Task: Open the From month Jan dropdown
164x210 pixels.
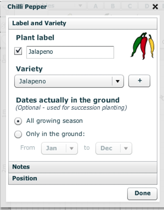Action: pos(59,148)
